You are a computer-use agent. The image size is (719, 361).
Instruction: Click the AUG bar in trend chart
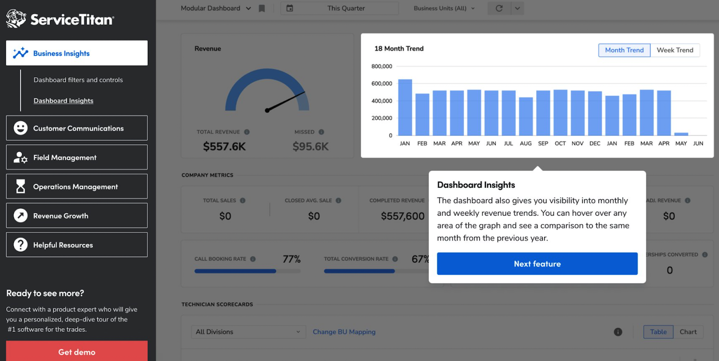click(526, 116)
